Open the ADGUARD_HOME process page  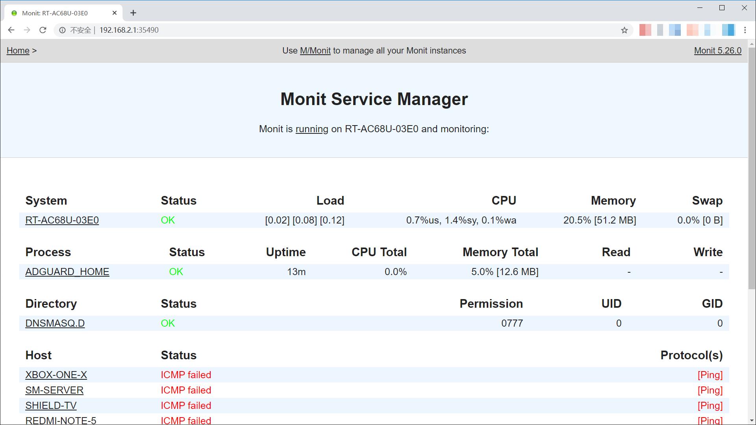point(67,272)
